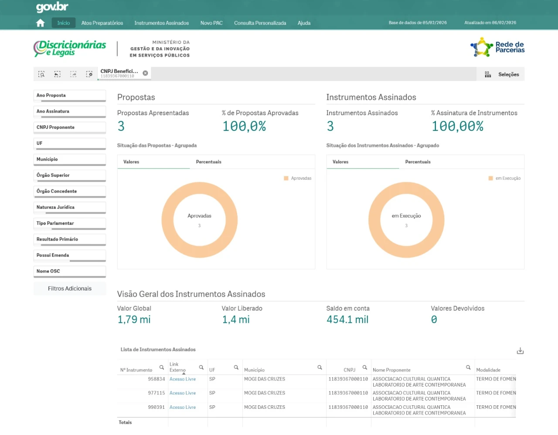The height and width of the screenshot is (435, 558).
Task: Click the Filtros Adicionais button
Action: pyautogui.click(x=70, y=288)
